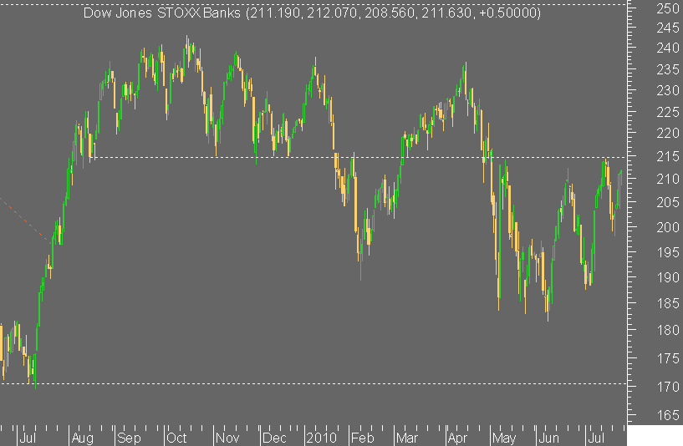Click the Dow Jones STOXX Banks chart title
This screenshot has width=683, height=446.
point(312,13)
